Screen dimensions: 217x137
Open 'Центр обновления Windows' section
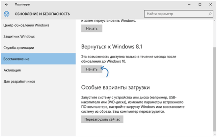coord(38,25)
